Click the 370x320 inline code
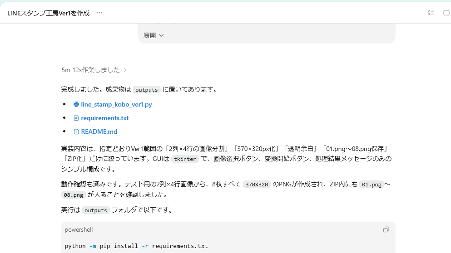The height and width of the screenshot is (253, 451). [x=257, y=185]
